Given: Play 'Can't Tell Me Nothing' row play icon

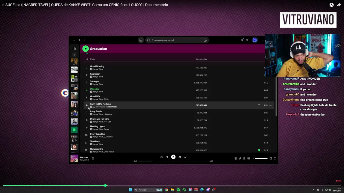Looking at the screenshot, I should click(87, 105).
